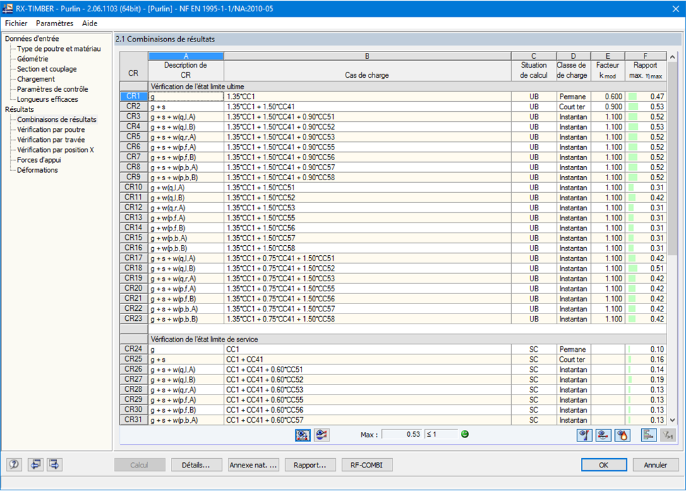Click the table scrollbar up arrow

(673, 57)
